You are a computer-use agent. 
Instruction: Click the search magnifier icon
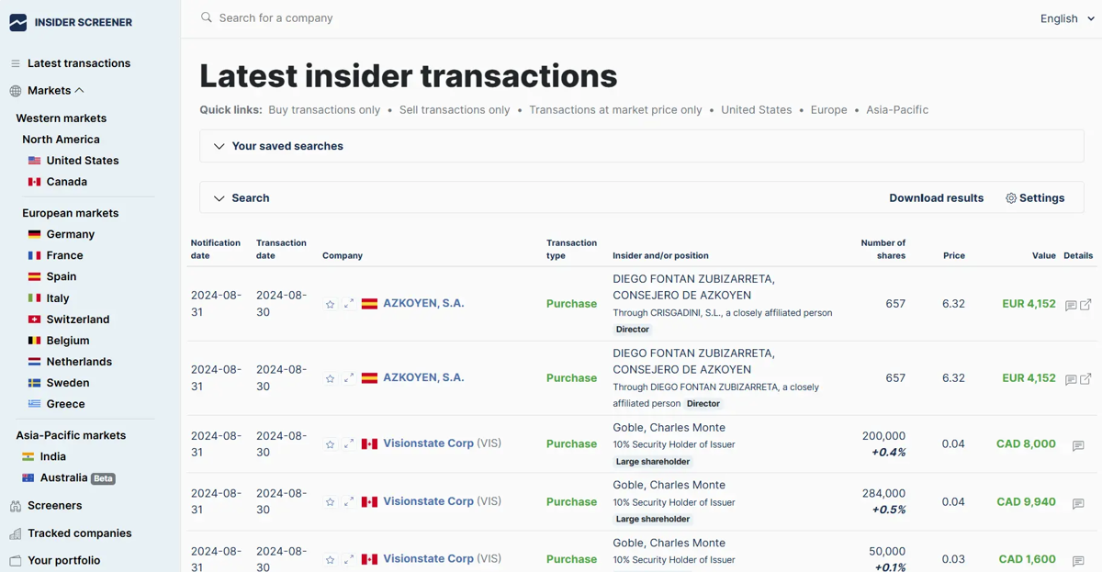207,17
